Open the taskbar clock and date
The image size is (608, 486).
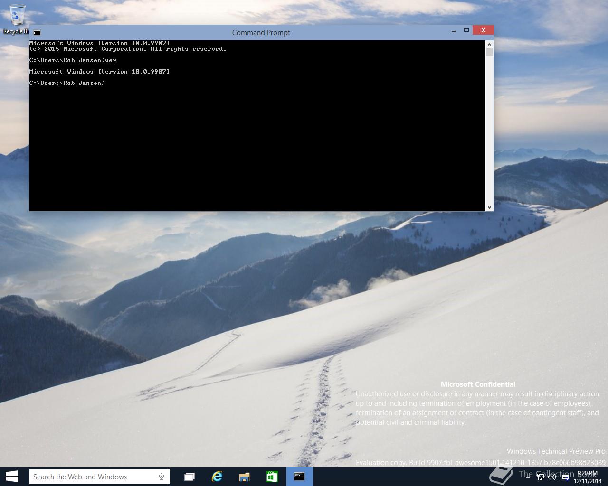tap(588, 477)
